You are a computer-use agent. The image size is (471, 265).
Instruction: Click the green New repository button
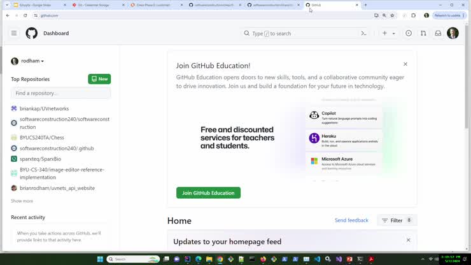[x=99, y=79]
